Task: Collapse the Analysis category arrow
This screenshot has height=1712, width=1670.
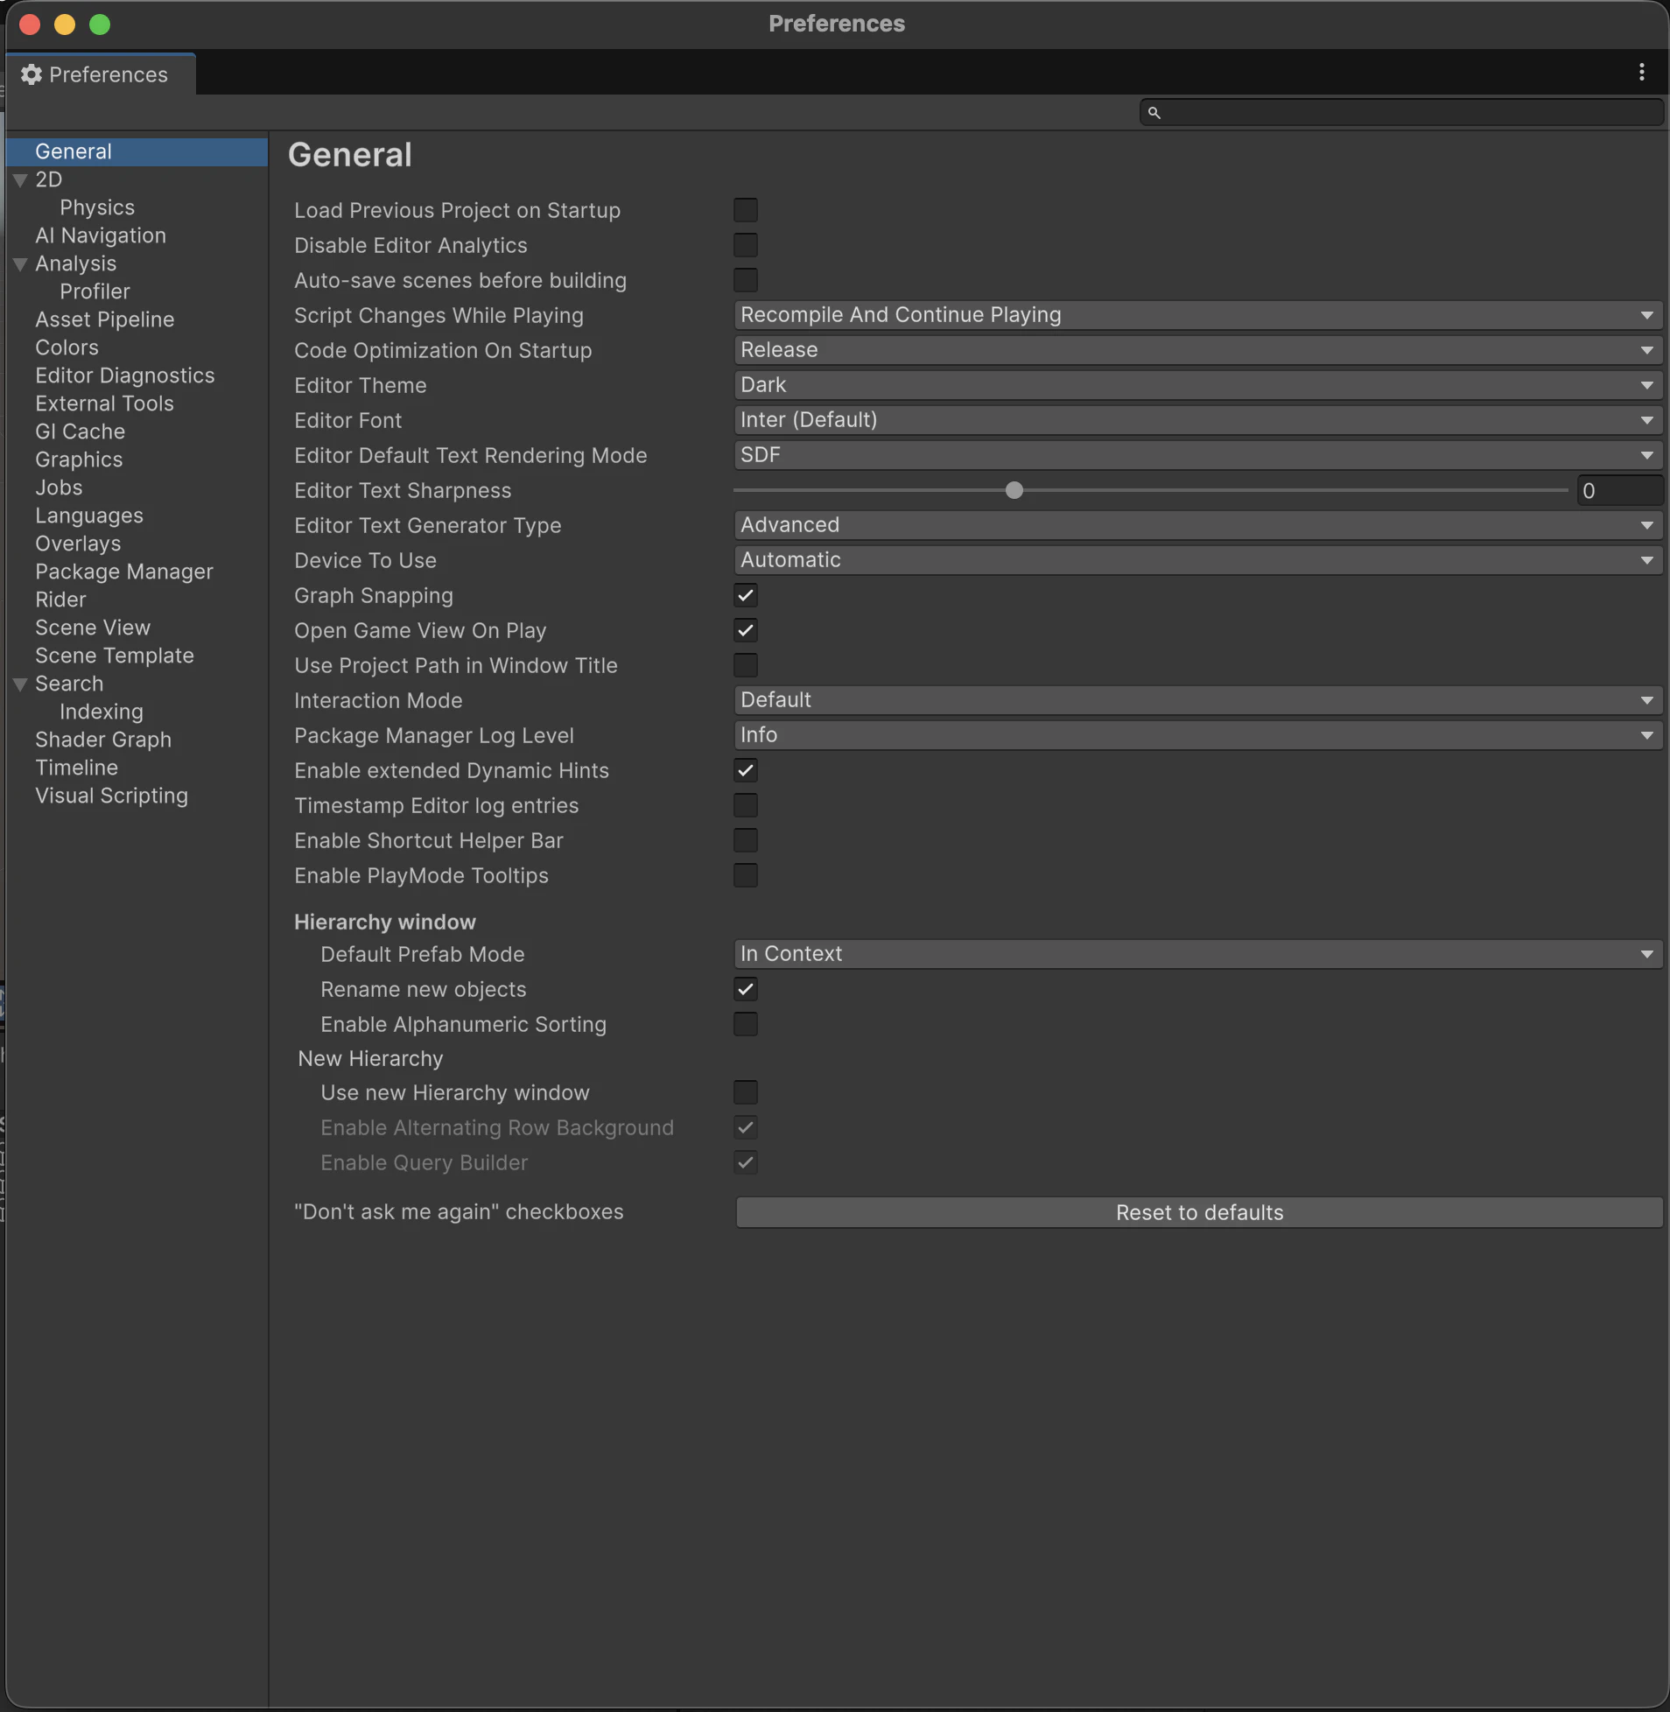Action: (x=20, y=264)
